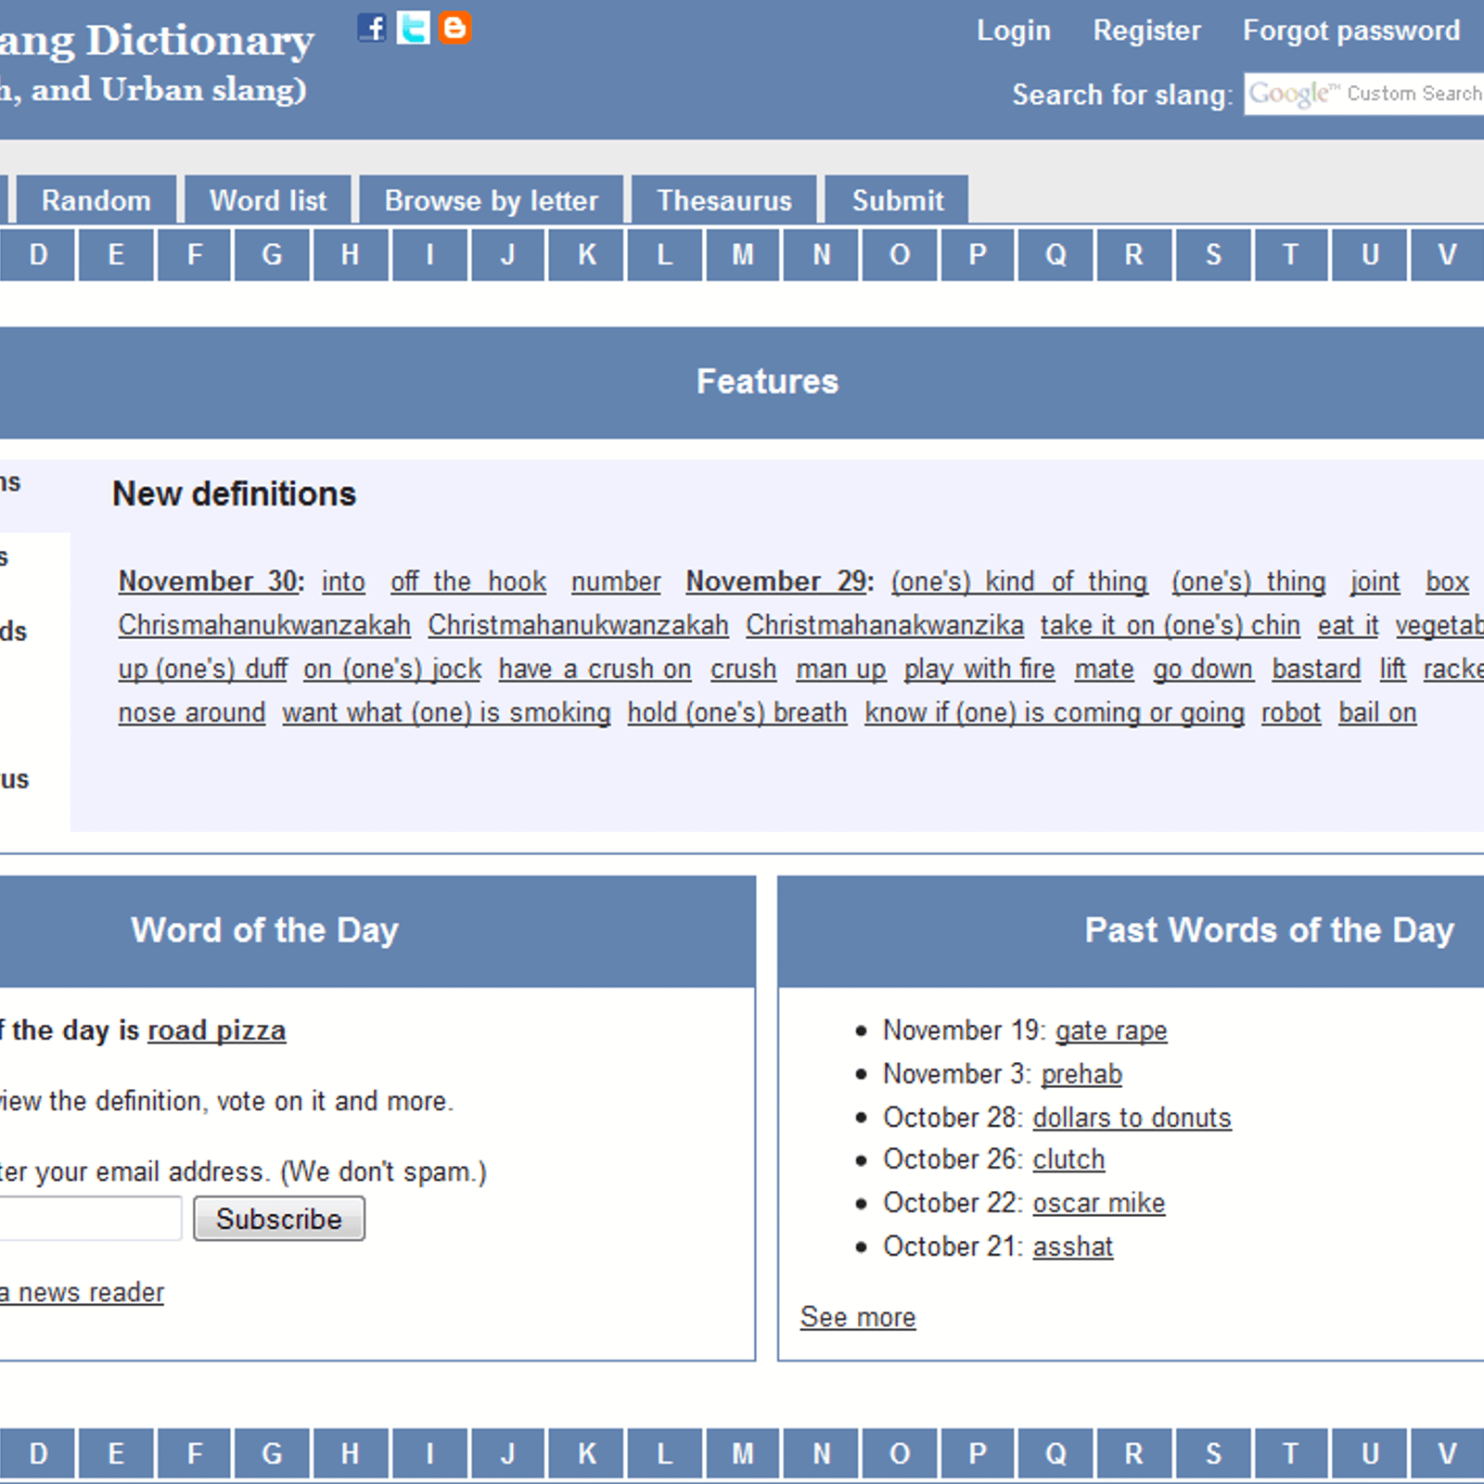Viewport: 1484px width, 1484px height.
Task: Open the Twitter feed icon
Action: (x=414, y=28)
